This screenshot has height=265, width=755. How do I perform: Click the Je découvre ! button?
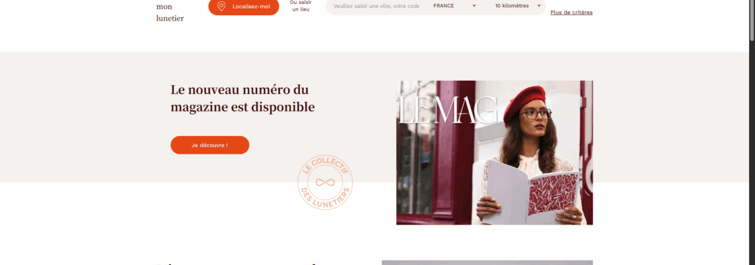pyautogui.click(x=210, y=145)
